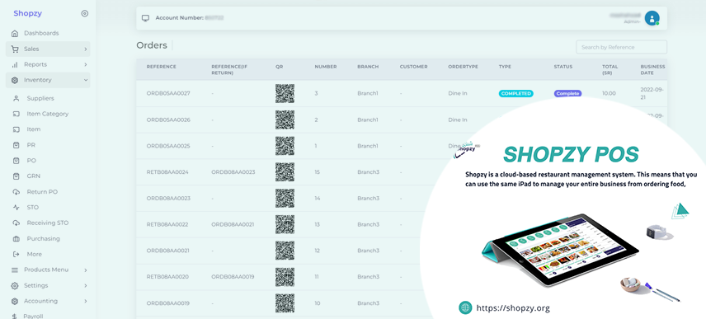The width and height of the screenshot is (706, 319).
Task: Click the monitor icon near Account Number
Action: point(145,18)
